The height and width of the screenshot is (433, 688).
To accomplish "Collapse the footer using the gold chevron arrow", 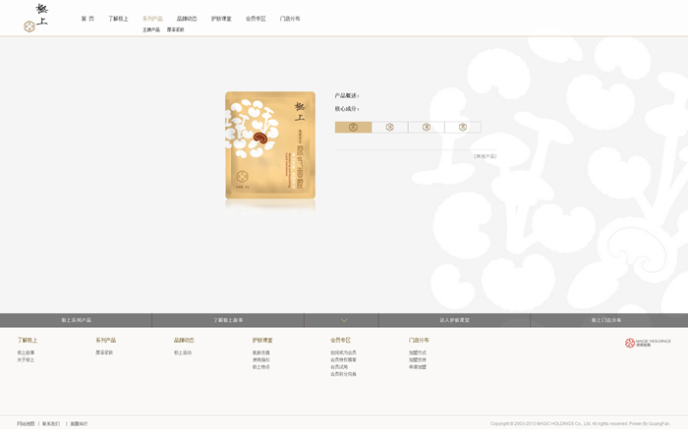I will [x=344, y=320].
